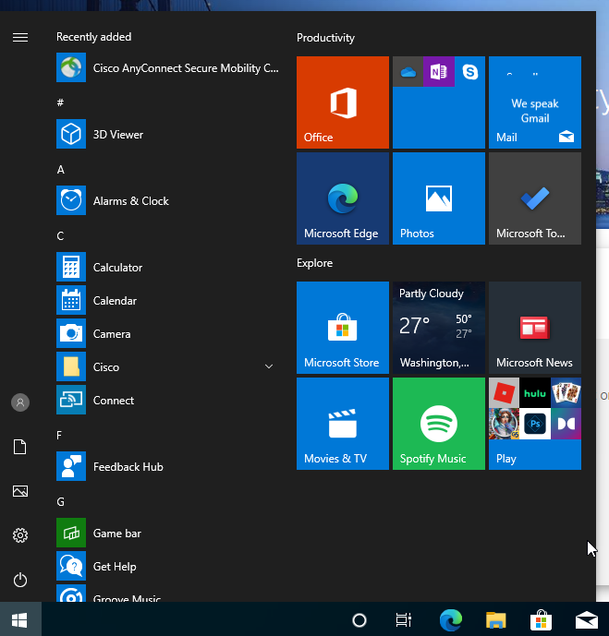Open Roblox in the Play tile
Viewport: 609px width, 636px height.
(504, 393)
